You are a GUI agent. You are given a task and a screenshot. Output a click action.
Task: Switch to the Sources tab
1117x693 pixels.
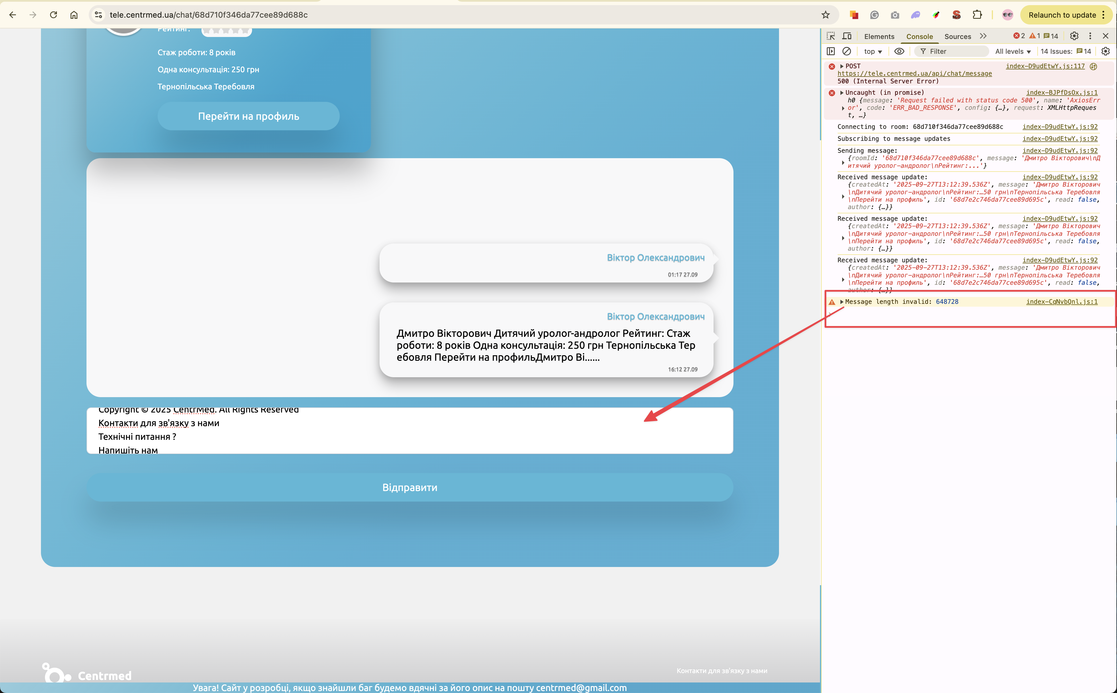pos(957,37)
